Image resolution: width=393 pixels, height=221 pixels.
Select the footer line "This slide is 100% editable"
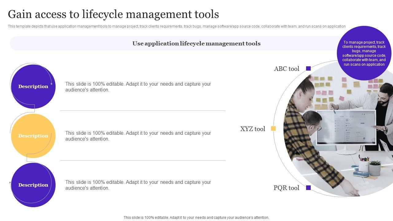click(x=196, y=218)
